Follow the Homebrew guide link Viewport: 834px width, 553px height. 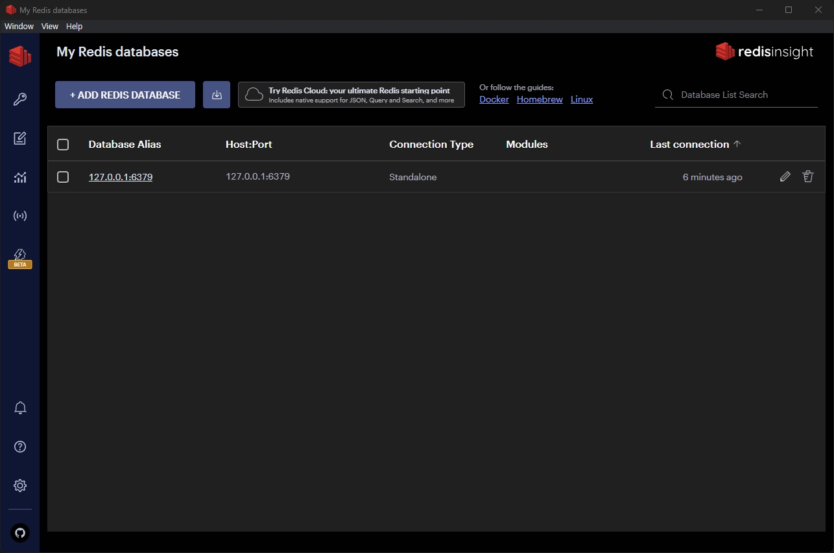[540, 99]
